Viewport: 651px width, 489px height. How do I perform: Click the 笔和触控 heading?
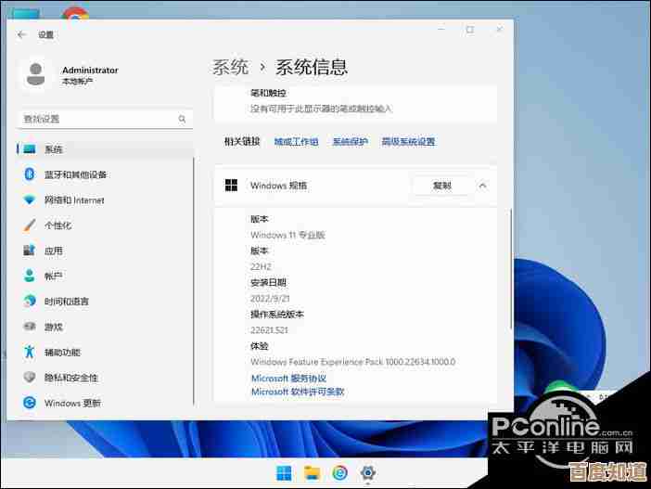268,93
